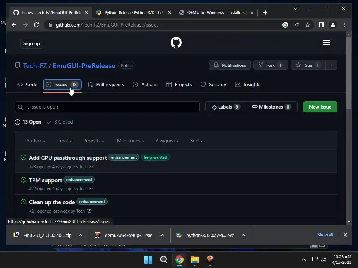Image resolution: width=358 pixels, height=268 pixels.
Task: Reload the current page
Action: (x=36, y=25)
